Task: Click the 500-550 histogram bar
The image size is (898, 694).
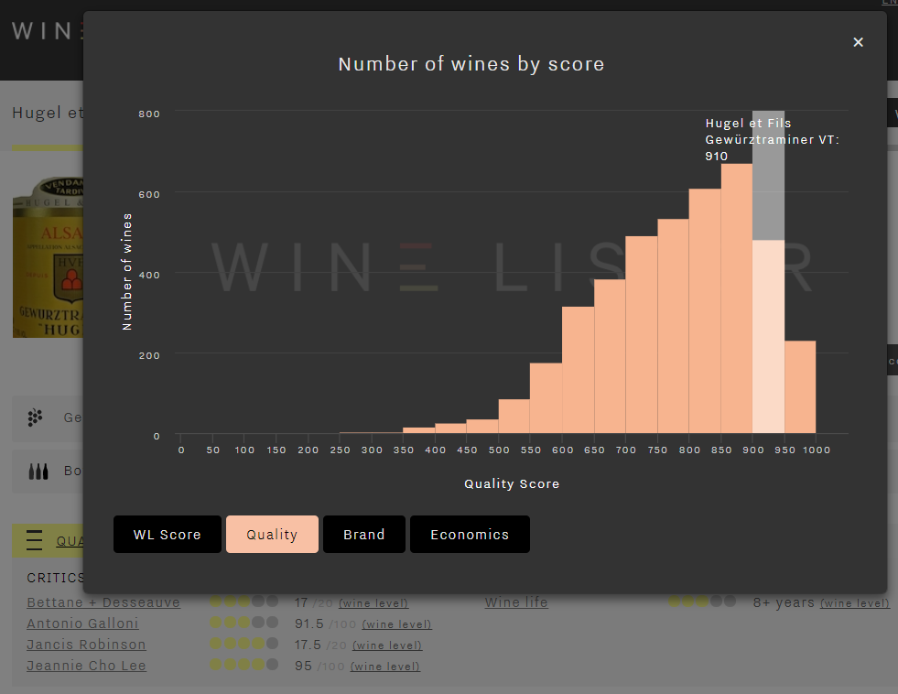Action: tap(514, 417)
